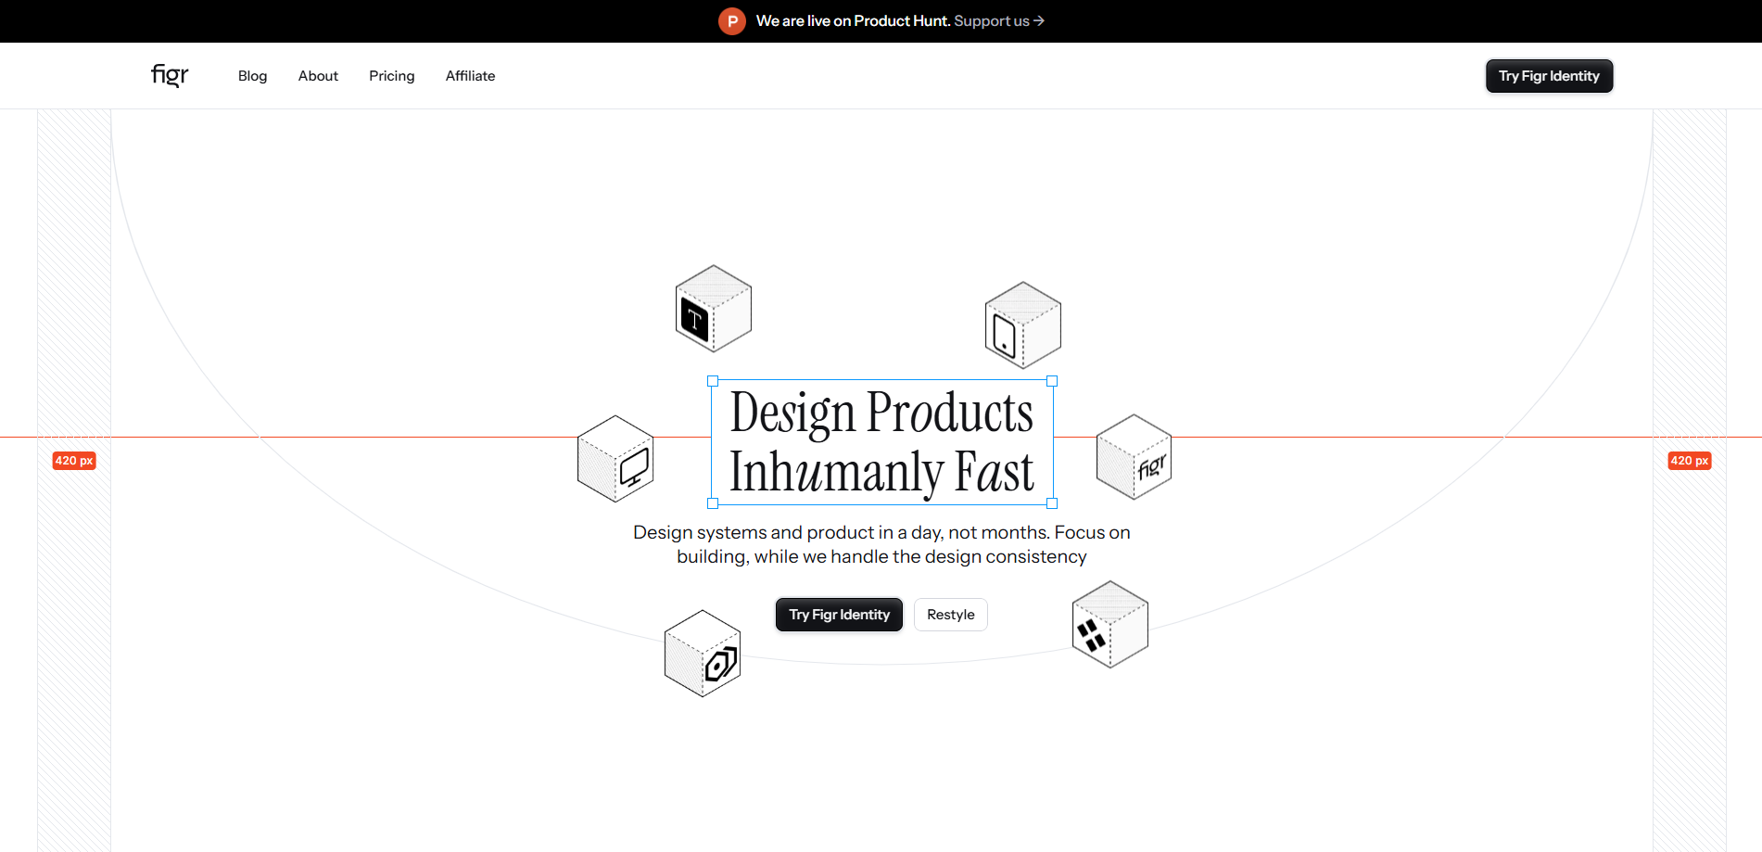Navigate to the Pricing page

(391, 76)
